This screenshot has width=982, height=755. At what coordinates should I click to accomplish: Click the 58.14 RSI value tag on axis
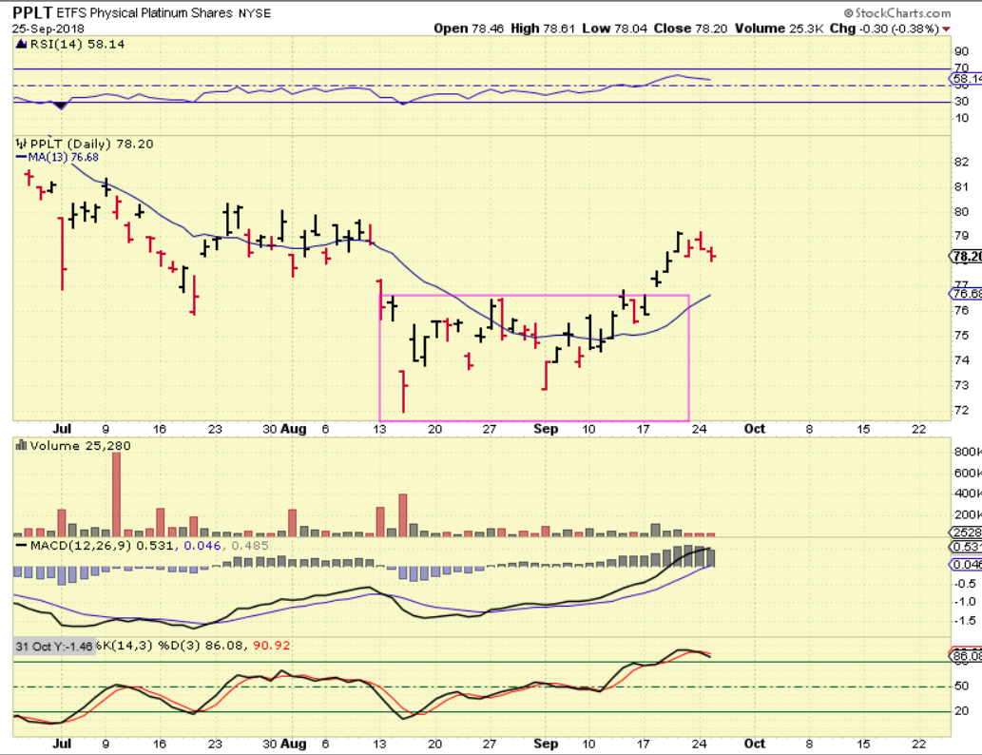(x=967, y=78)
